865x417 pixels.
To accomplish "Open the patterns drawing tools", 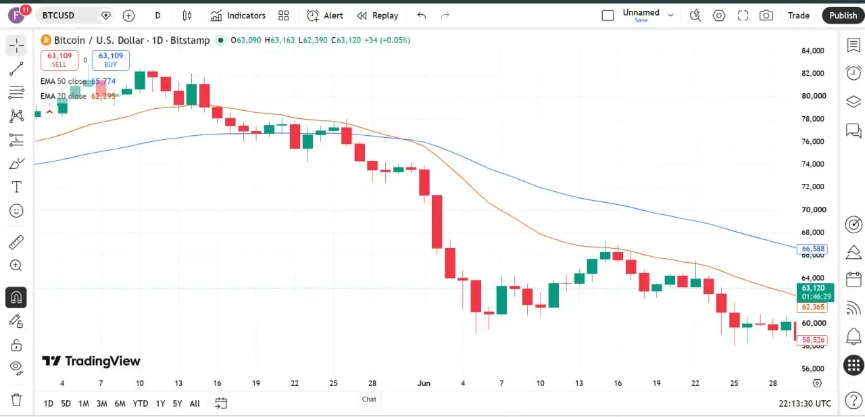I will coord(17,116).
